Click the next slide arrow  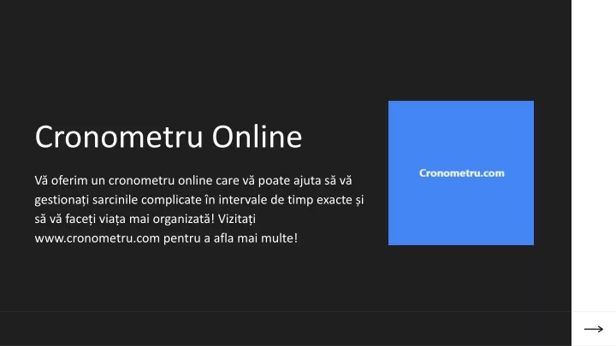[594, 329]
